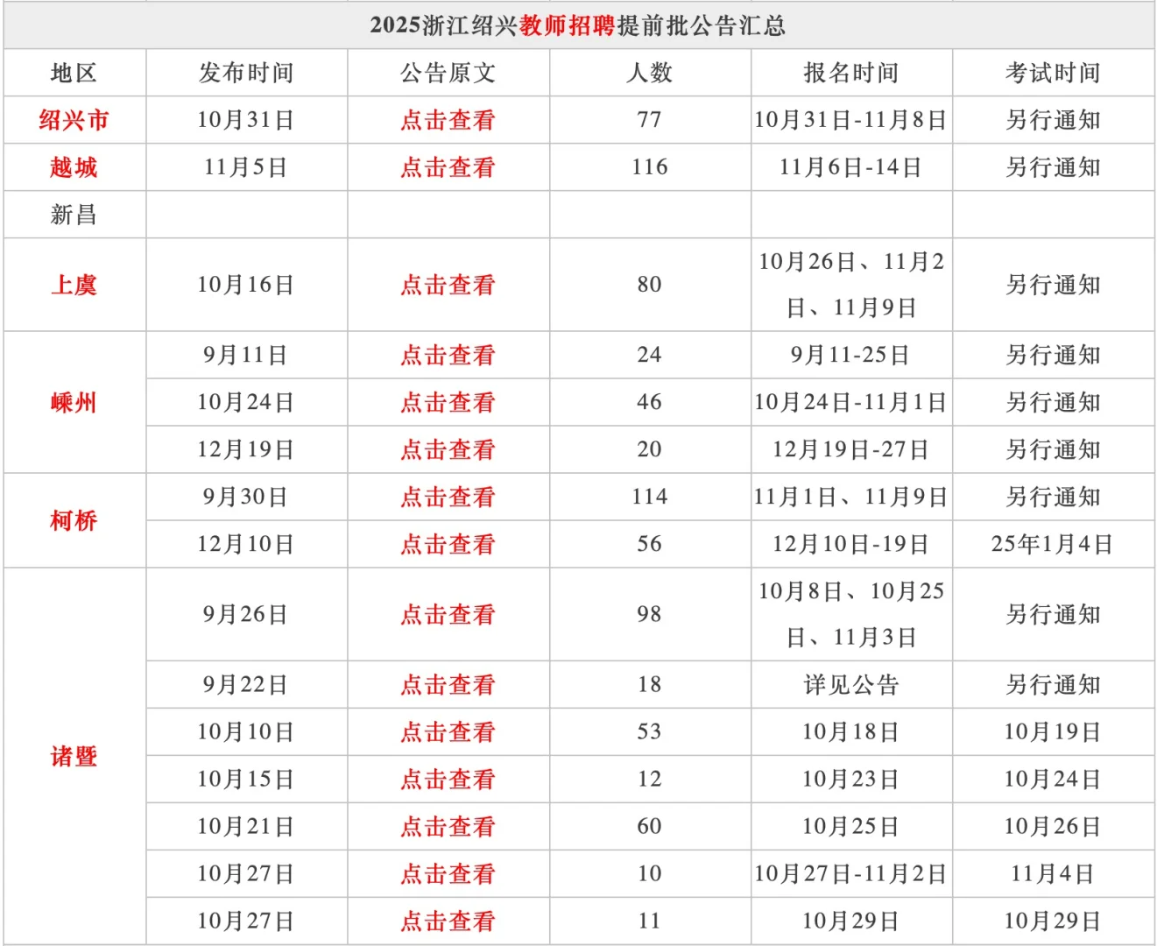The height and width of the screenshot is (946, 1157).
Task: Click the red 绍兴市 region link
Action: coord(74,120)
